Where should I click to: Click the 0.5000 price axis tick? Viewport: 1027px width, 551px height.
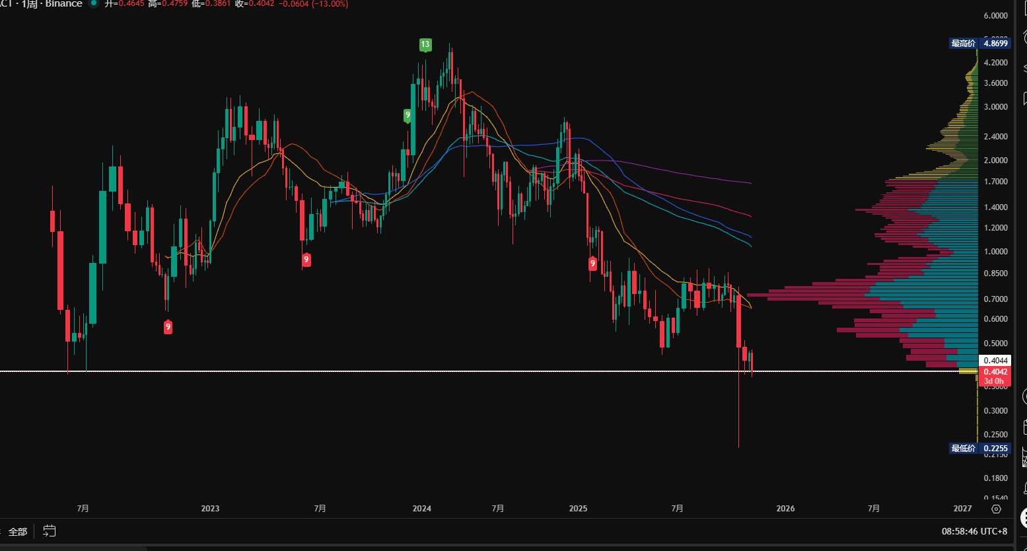click(x=997, y=343)
